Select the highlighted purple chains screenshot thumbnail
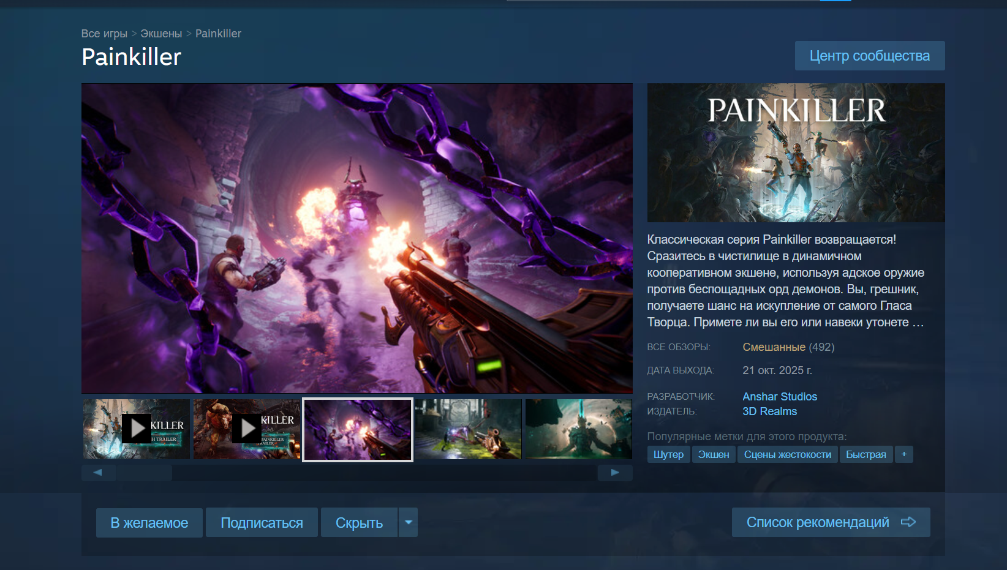 pyautogui.click(x=358, y=429)
